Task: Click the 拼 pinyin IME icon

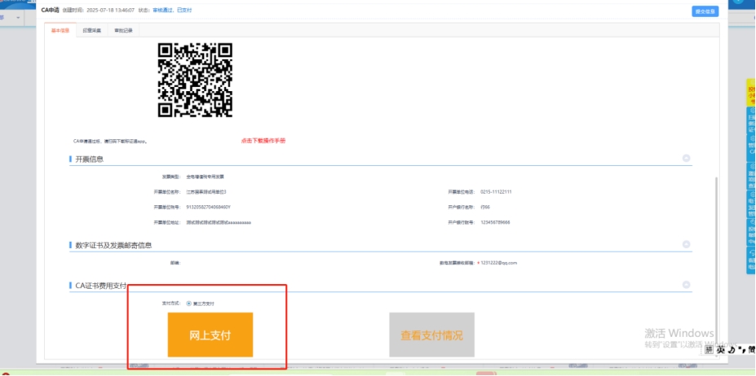Action: coord(709,349)
